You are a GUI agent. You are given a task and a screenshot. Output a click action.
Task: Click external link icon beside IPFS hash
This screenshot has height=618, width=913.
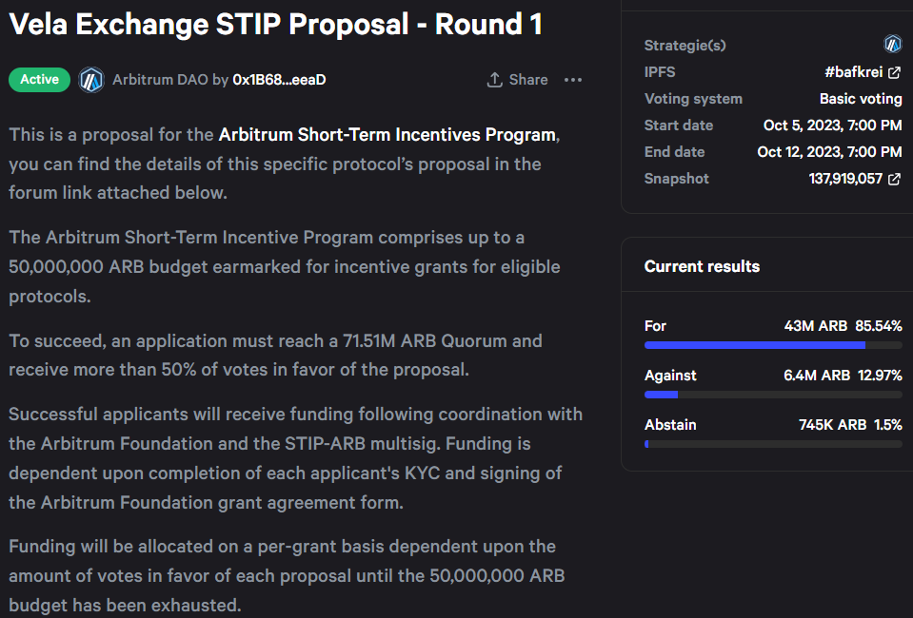894,72
